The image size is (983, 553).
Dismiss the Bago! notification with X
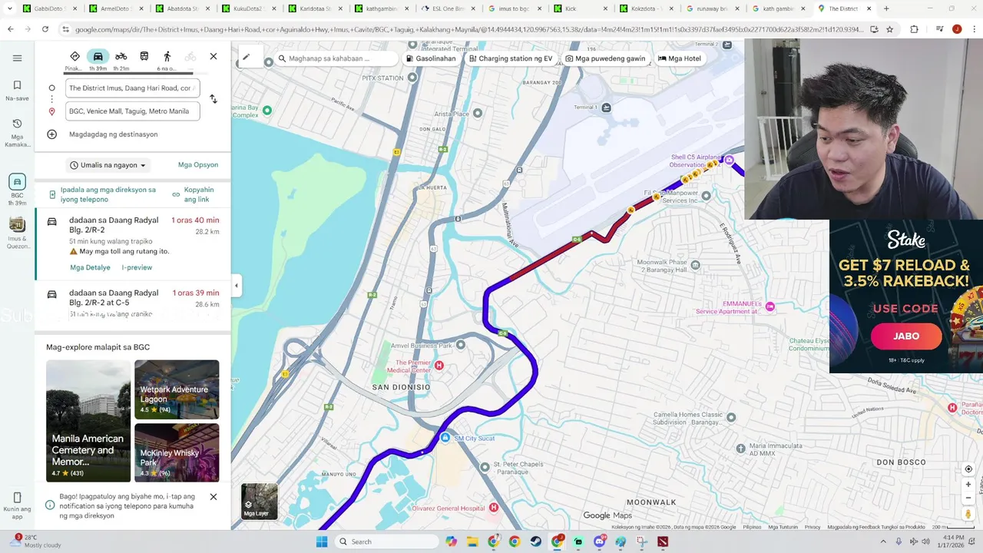(x=213, y=497)
